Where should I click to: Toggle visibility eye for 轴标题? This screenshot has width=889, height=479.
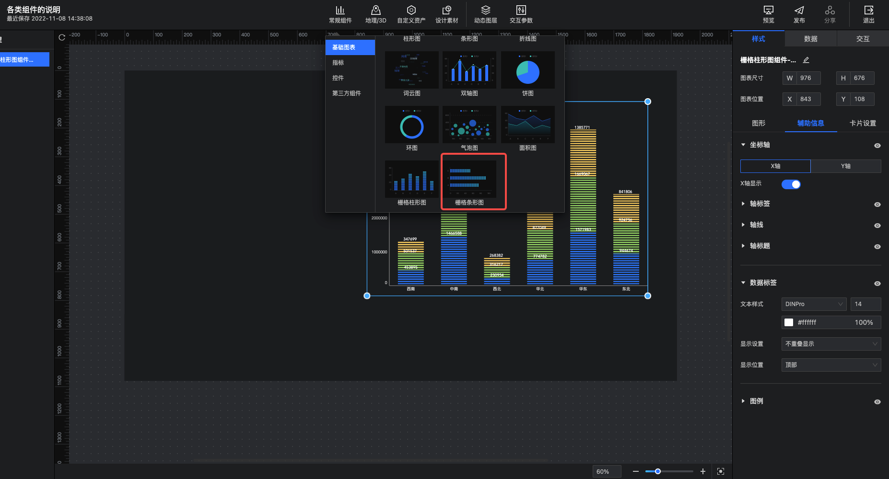pos(877,247)
